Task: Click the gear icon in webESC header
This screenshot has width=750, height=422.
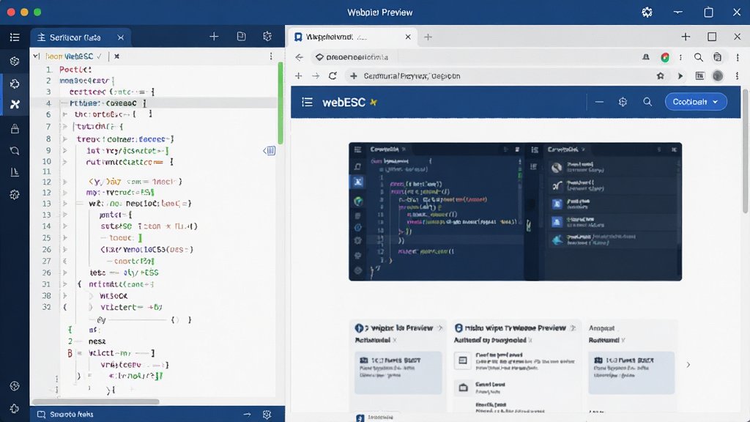Action: coord(623,102)
